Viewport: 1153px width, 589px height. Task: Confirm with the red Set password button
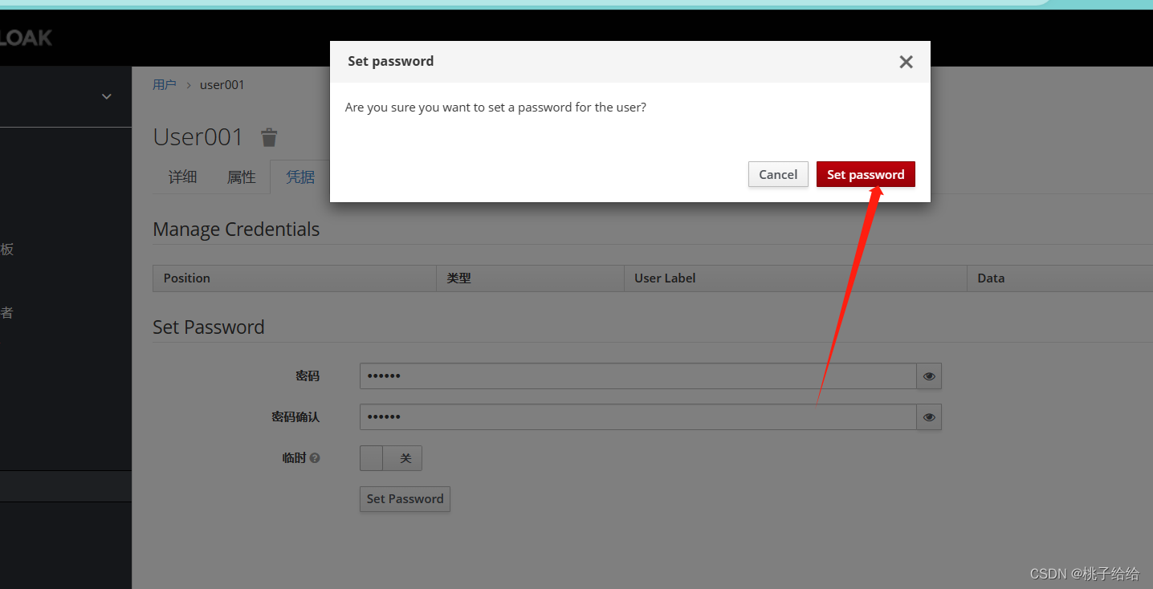(x=866, y=174)
